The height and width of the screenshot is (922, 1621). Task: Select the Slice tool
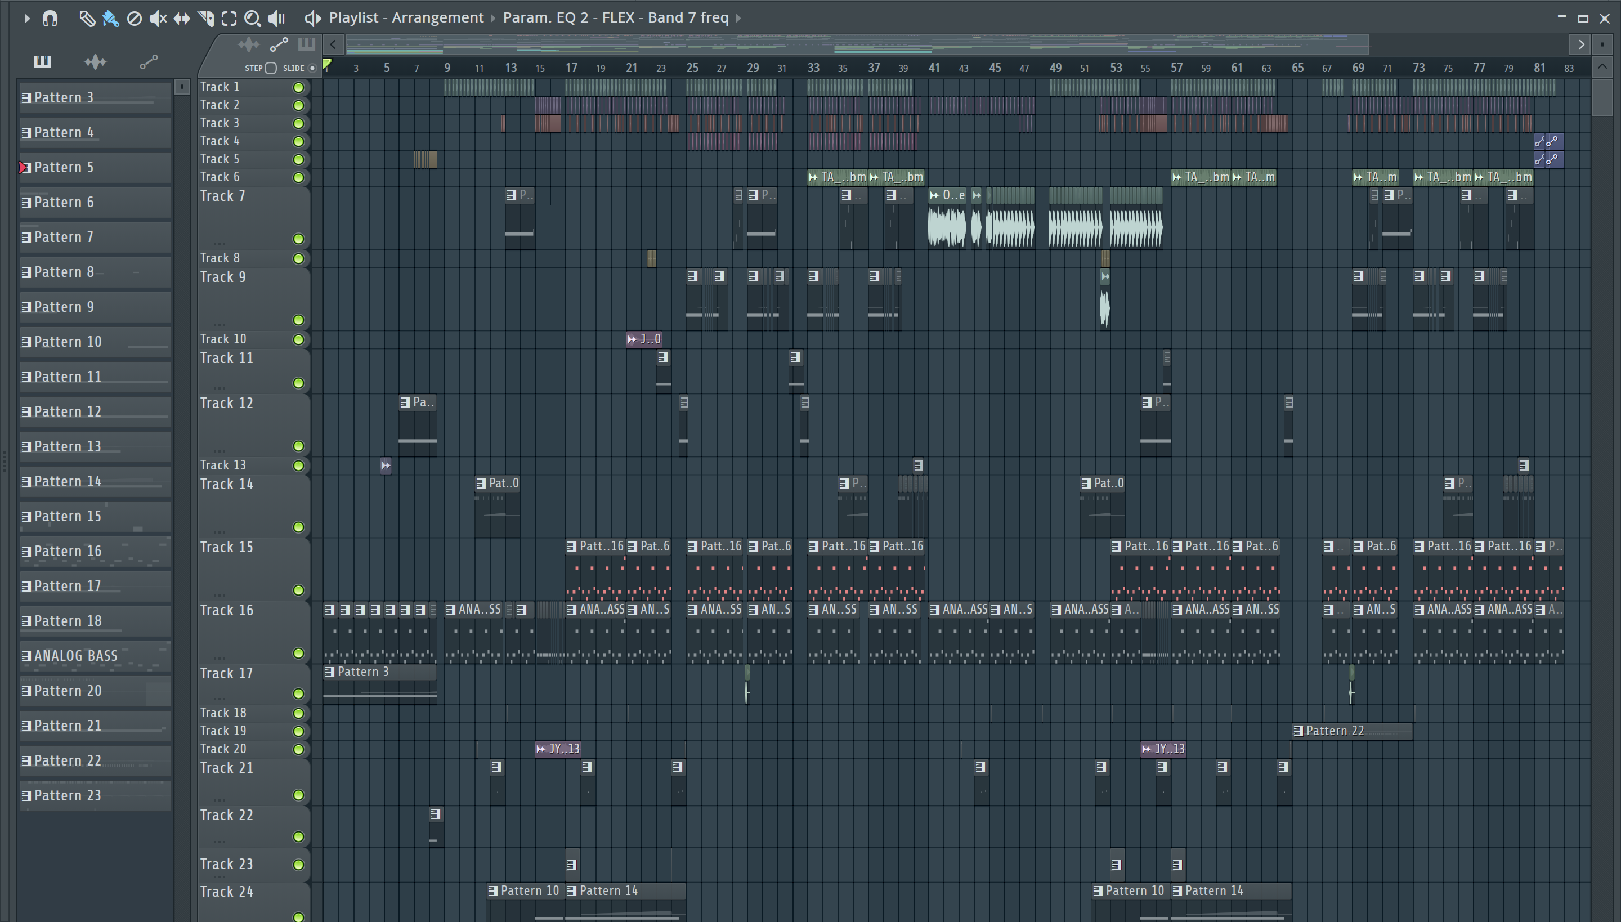coord(206,19)
